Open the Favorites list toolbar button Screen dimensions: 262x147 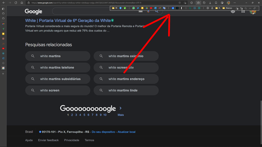tap(198, 3)
